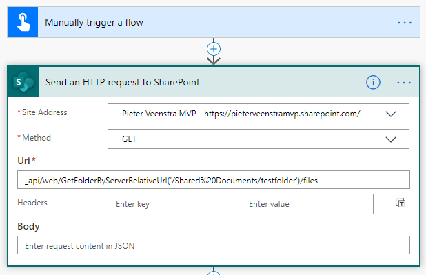Show info for Send an HTTP request to SharePoint
Screen dimensions: 426x275
click(373, 82)
